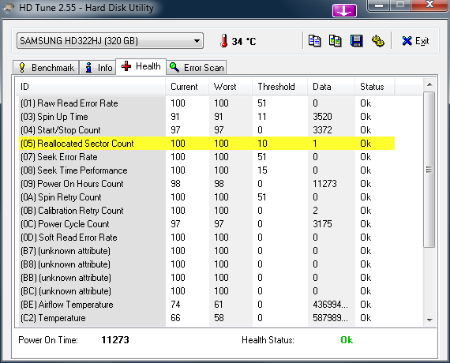Viewport: 450px width, 363px height.
Task: Select the (BB) unknown attribute row
Action: tap(207, 278)
